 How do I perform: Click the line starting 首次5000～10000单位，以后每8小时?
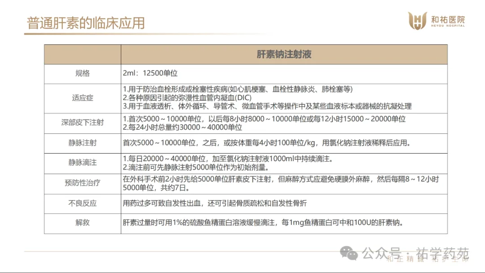click(264, 119)
